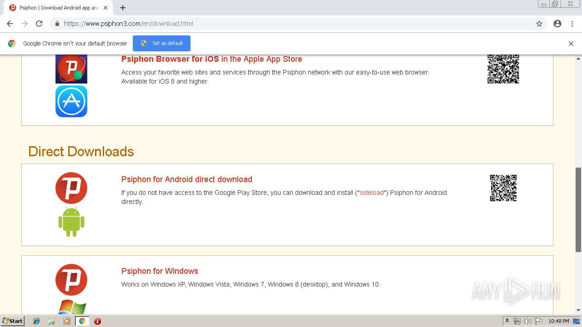Click the Chrome taskbar button

82,321
